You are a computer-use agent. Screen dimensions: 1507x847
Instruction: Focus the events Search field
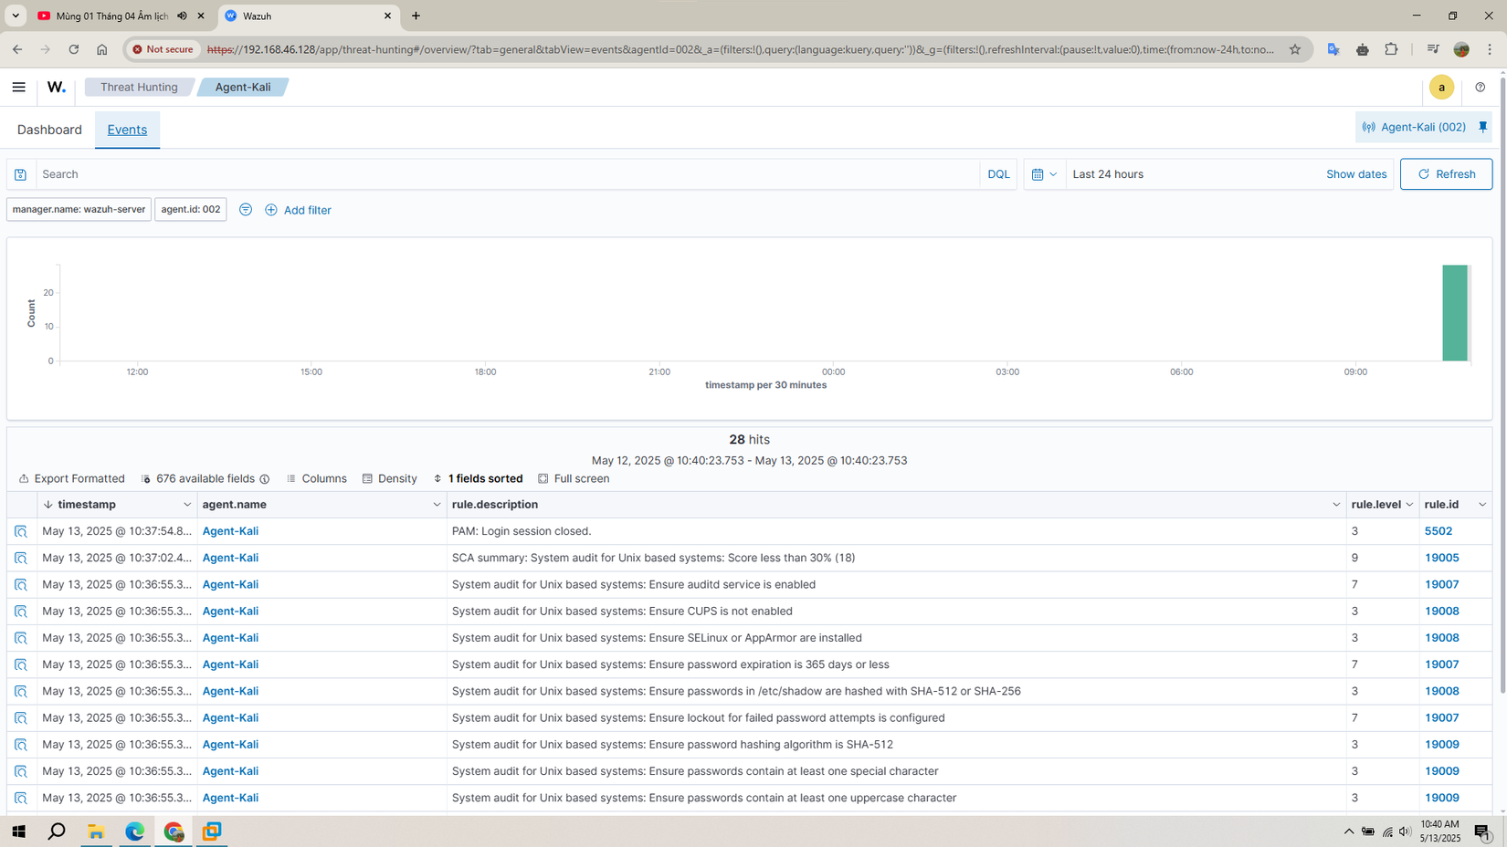(x=508, y=174)
